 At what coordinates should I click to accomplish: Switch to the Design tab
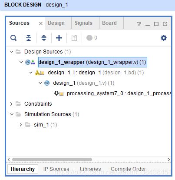[56, 23]
